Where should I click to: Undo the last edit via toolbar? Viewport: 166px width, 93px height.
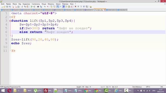tap(31, 7)
